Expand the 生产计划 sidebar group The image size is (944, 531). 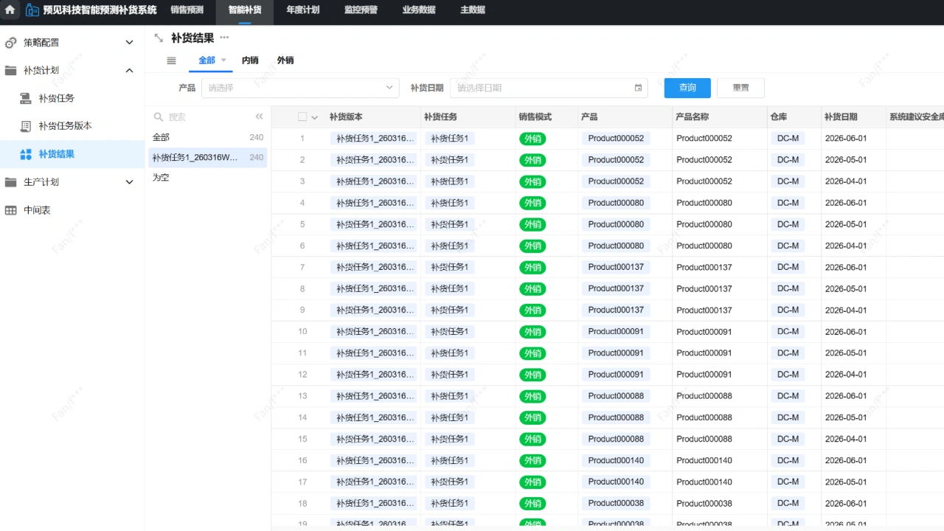(x=129, y=182)
